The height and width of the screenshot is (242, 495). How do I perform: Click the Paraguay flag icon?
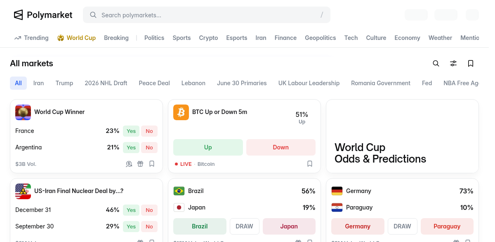(x=337, y=207)
